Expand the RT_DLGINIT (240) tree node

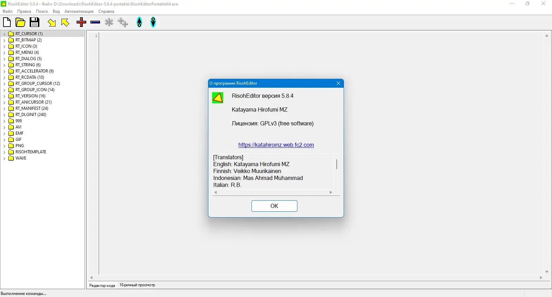pyautogui.click(x=4, y=115)
